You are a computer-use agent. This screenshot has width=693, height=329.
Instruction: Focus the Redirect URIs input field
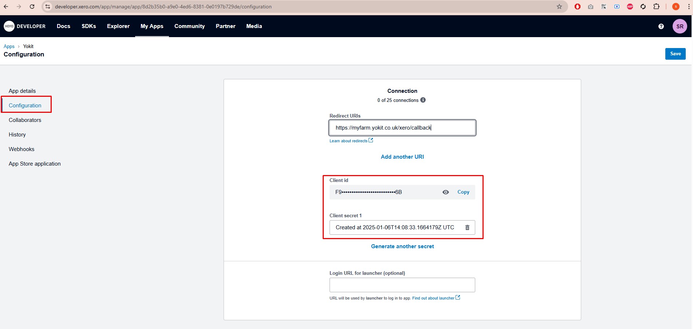[402, 128]
